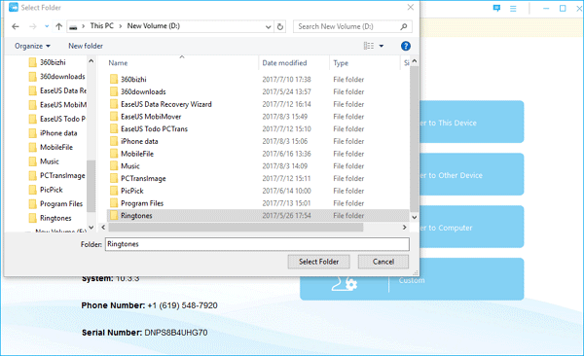Click the Folder name input field

tap(257, 244)
